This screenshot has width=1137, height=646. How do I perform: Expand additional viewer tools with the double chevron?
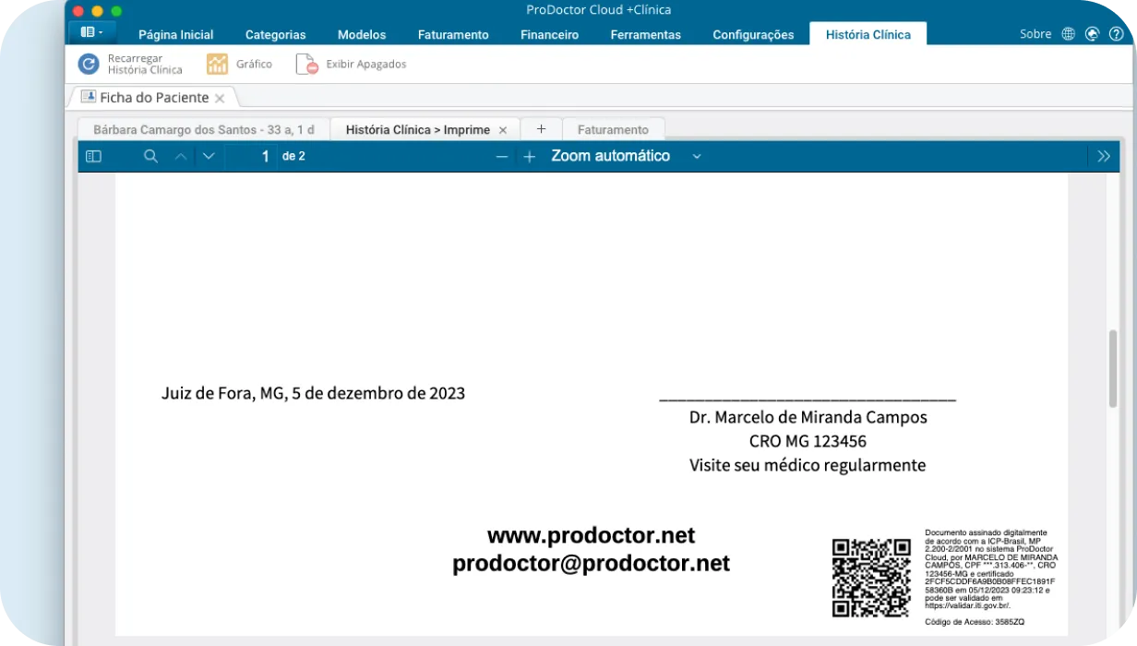point(1105,156)
